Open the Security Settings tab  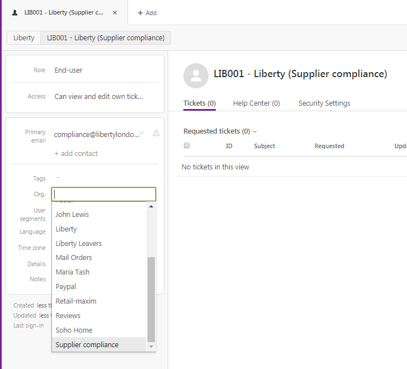click(324, 103)
